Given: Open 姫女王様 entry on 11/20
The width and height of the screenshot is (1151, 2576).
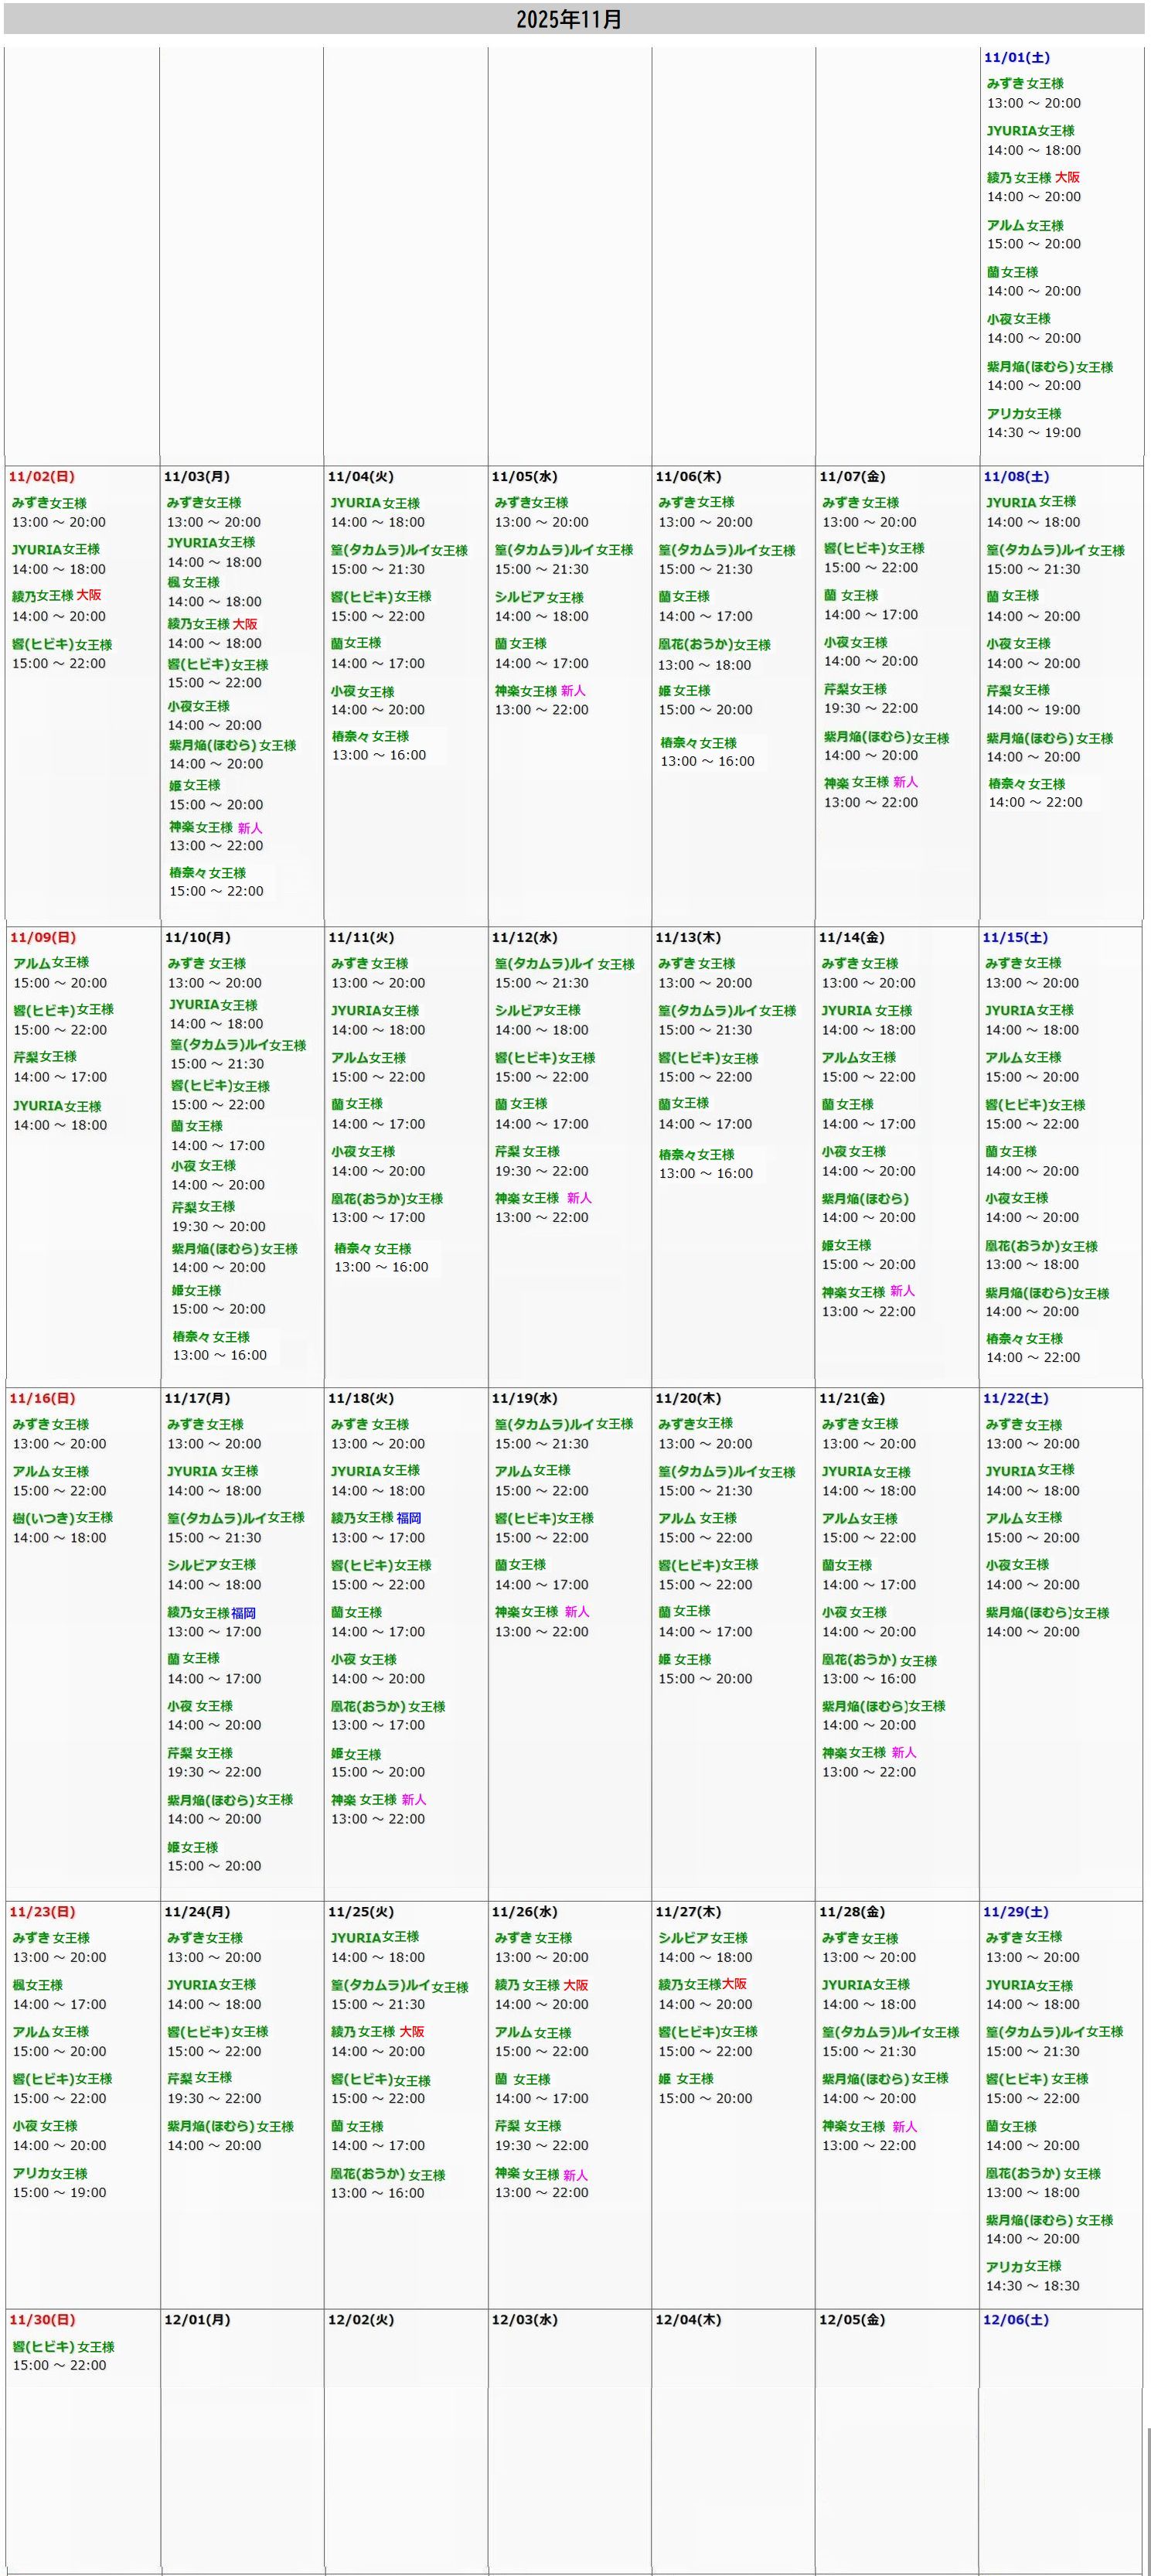Looking at the screenshot, I should click(684, 1660).
